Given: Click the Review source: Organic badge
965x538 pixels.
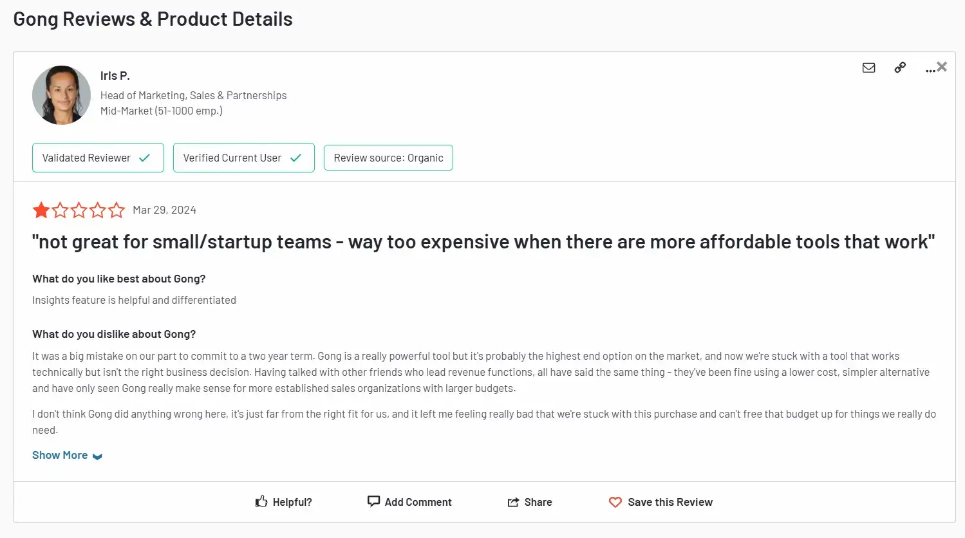Looking at the screenshot, I should click(388, 158).
